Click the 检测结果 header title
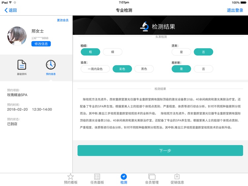 tap(163, 26)
